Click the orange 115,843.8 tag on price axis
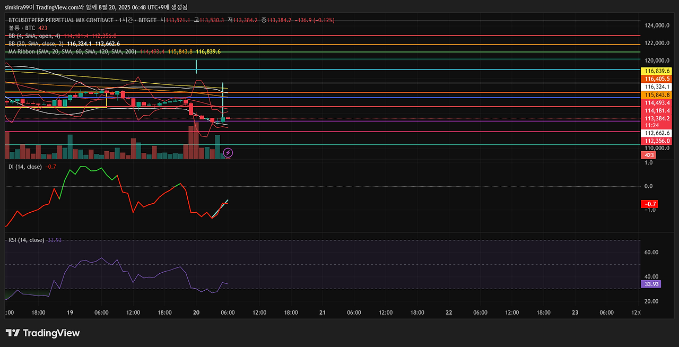Image resolution: width=679 pixels, height=347 pixels. pos(657,94)
